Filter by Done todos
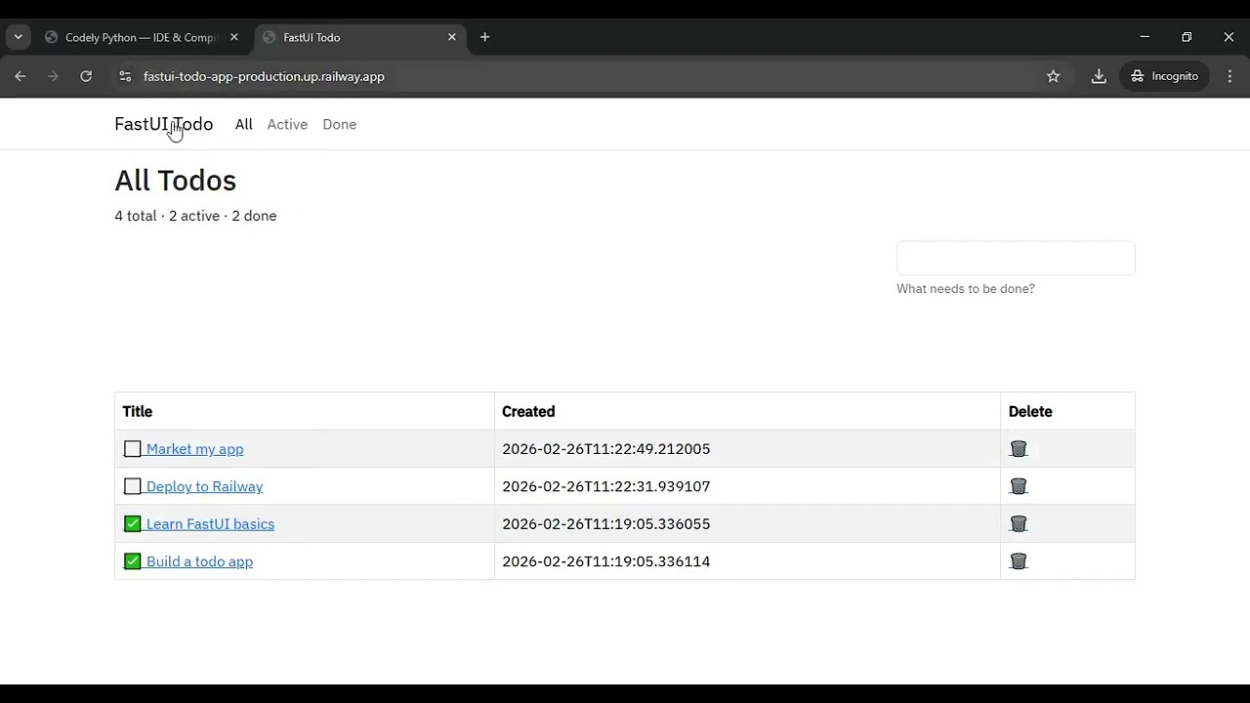This screenshot has width=1250, height=703. click(x=340, y=124)
